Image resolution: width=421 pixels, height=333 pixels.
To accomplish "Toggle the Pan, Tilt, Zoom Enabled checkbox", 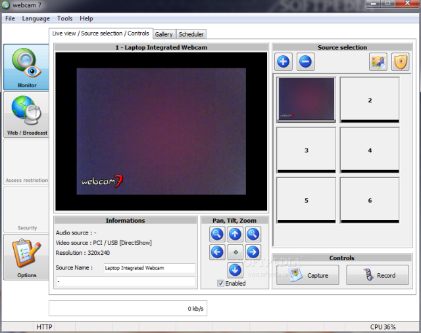I will tap(220, 283).
